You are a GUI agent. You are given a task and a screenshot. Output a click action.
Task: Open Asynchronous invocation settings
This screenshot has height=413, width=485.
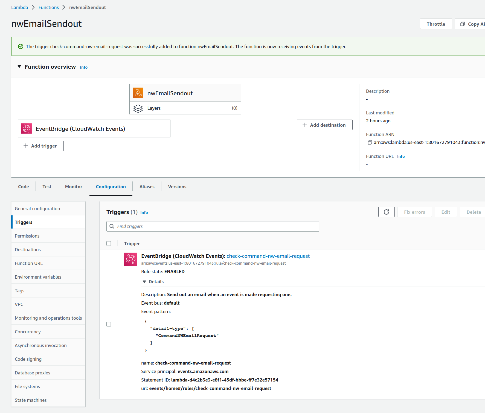coord(48,345)
